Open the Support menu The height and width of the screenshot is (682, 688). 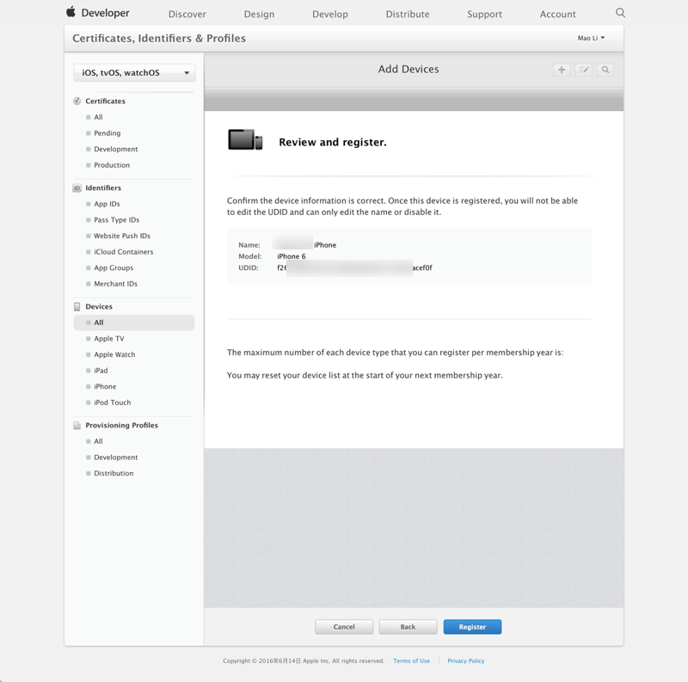484,14
